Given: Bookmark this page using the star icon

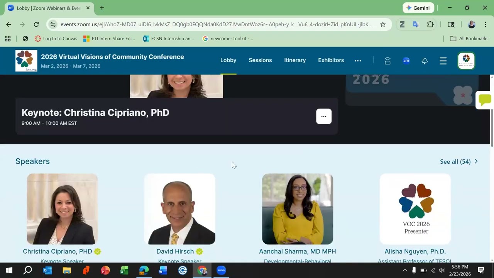Looking at the screenshot, I should [x=383, y=24].
